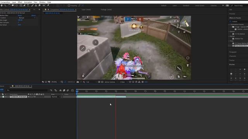Toggle Always Preview This View icon
Screen dimensions: 248x139
click(x=43, y=82)
